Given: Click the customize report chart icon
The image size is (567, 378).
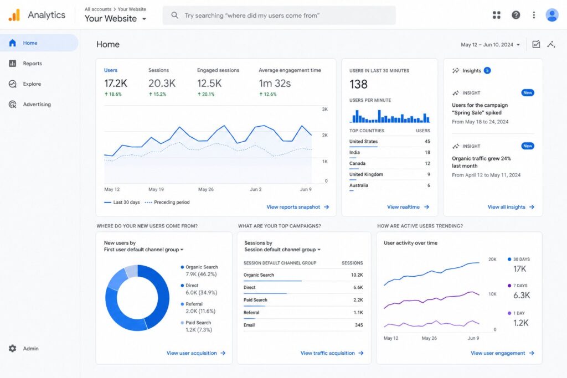Looking at the screenshot, I should (536, 44).
